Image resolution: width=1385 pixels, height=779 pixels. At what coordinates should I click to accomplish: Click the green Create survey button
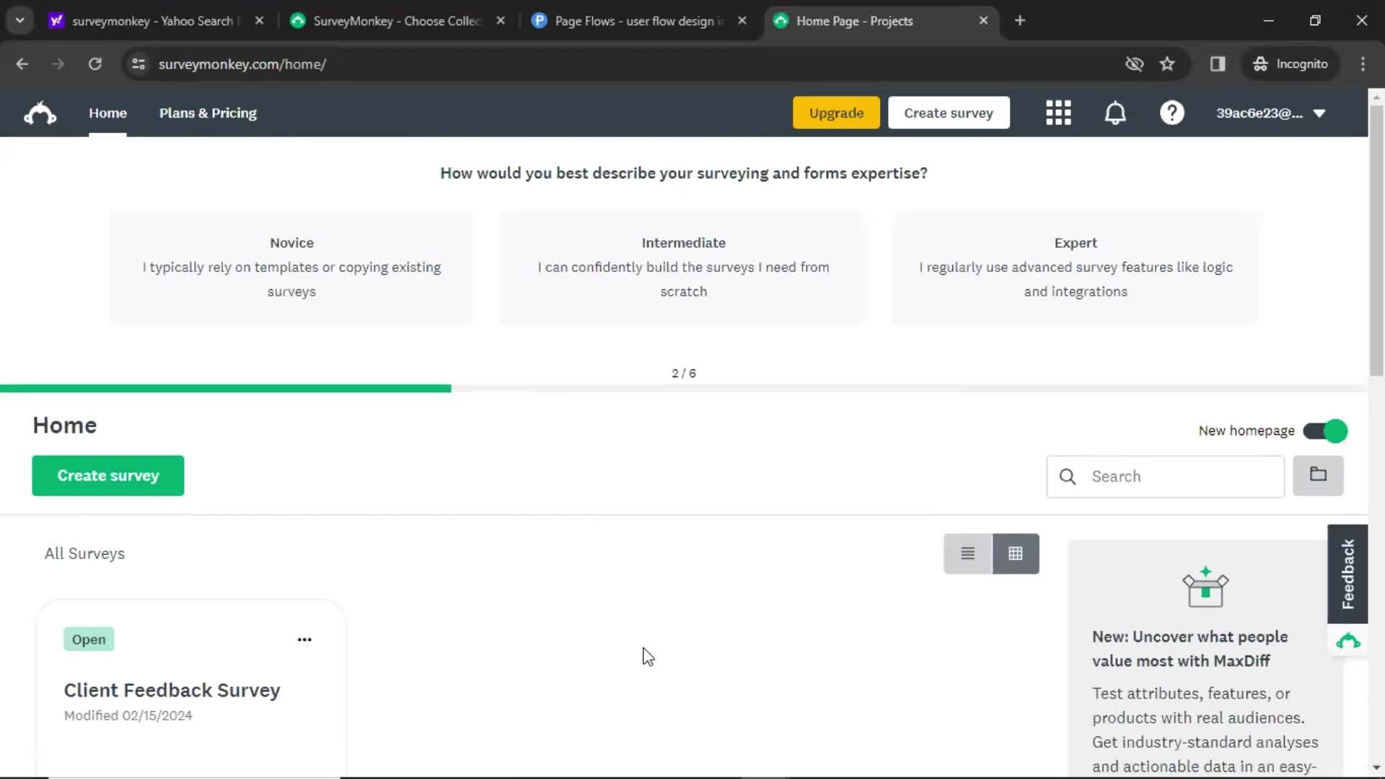pos(108,475)
